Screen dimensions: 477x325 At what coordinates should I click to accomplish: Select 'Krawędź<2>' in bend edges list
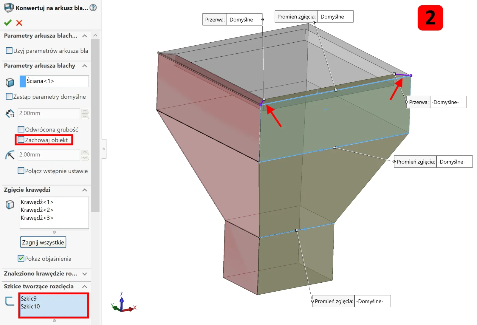(37, 210)
